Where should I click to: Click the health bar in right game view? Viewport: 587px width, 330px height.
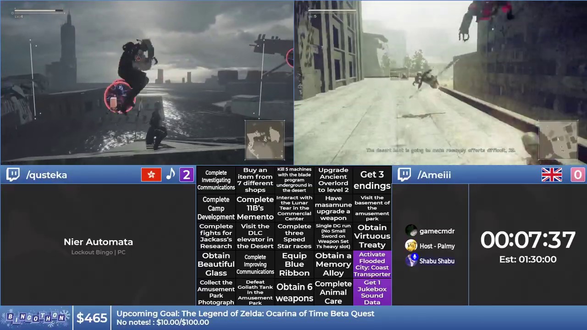[332, 11]
